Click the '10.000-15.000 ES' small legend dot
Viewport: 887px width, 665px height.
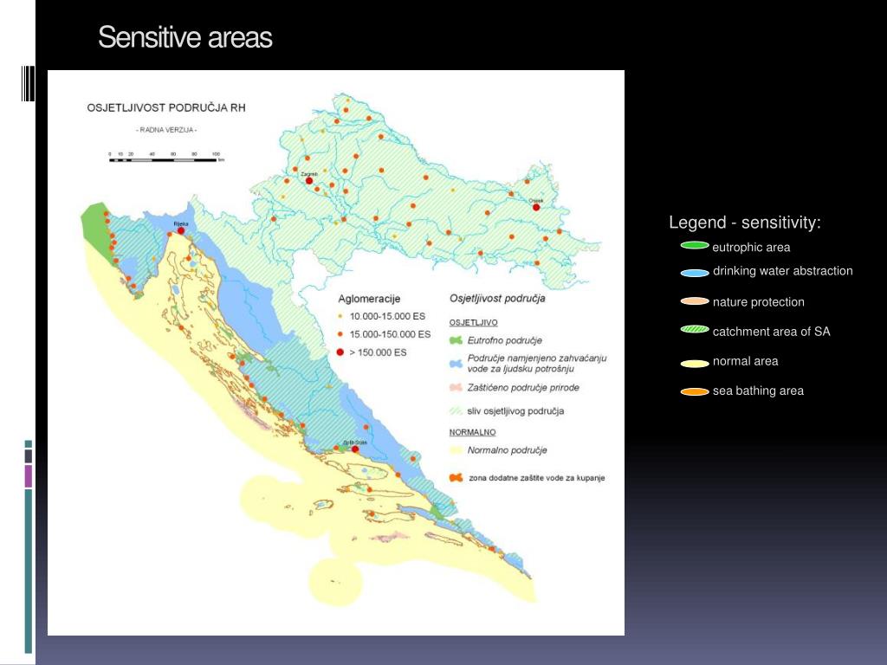[x=340, y=316]
